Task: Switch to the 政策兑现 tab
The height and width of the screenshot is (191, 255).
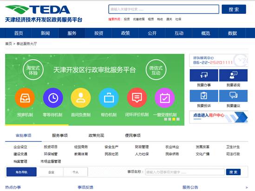Action: [x=96, y=135]
